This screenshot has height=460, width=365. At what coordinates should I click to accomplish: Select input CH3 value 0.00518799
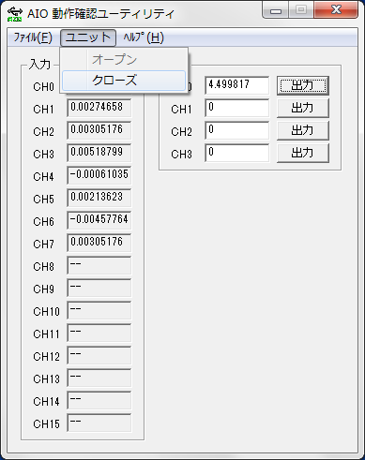tap(99, 153)
